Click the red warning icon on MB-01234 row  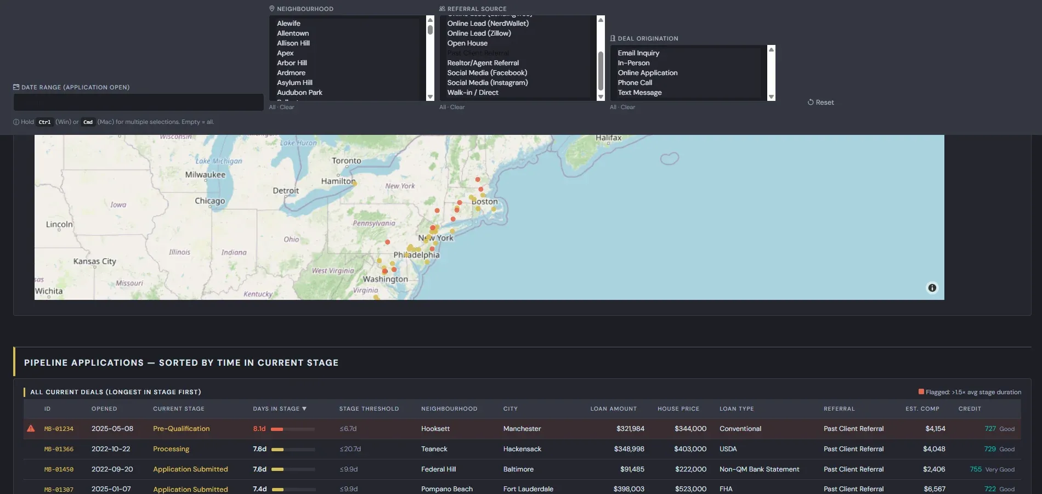(x=31, y=428)
